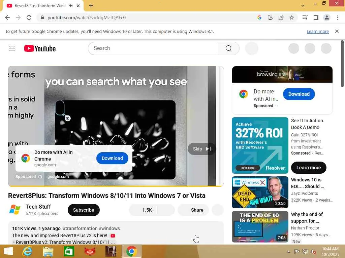The image size is (345, 258).
Task: Open Windows 10 is EOL video thumbnail
Action: [x=260, y=192]
